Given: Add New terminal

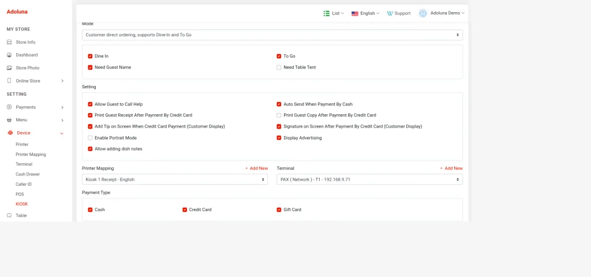Looking at the screenshot, I should point(451,169).
